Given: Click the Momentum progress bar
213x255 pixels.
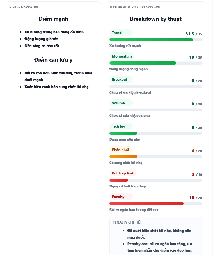Looking at the screenshot, I should (x=143, y=63).
